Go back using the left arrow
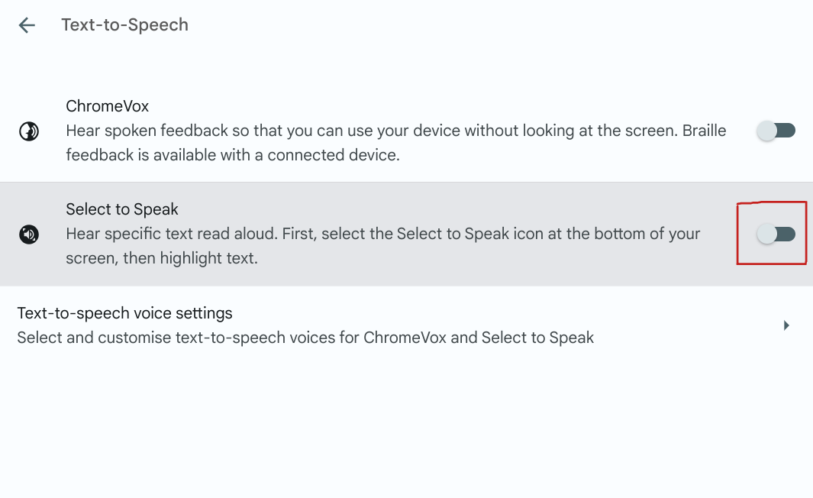The height and width of the screenshot is (498, 813). click(x=27, y=25)
